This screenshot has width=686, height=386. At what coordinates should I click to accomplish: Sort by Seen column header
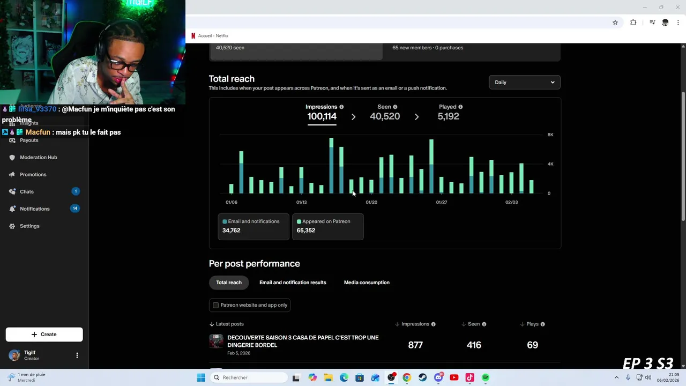pos(474,324)
